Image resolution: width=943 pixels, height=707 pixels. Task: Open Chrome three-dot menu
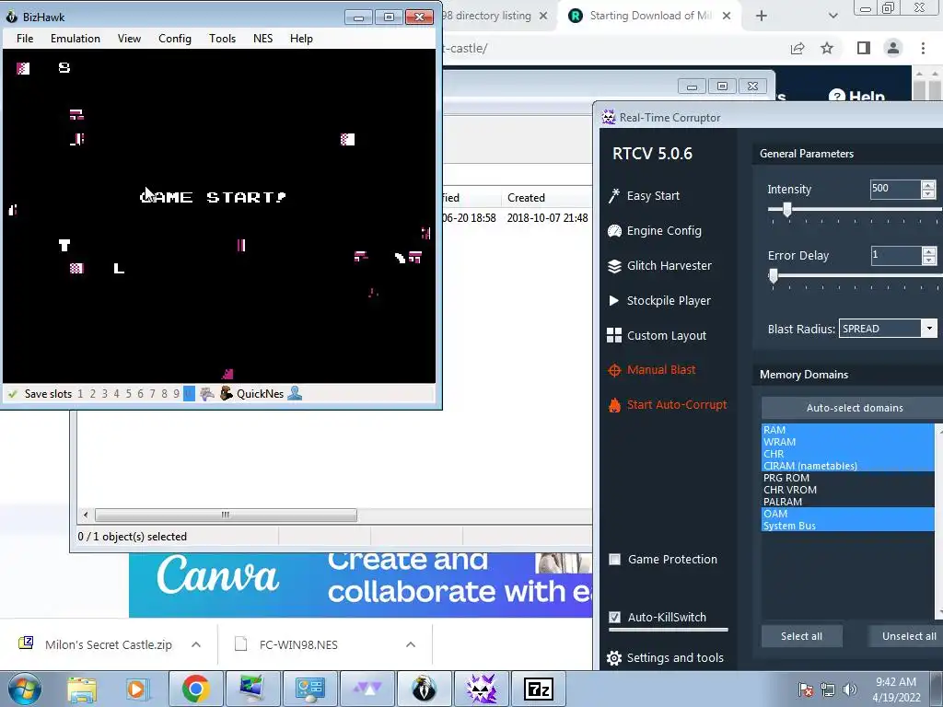[923, 48]
